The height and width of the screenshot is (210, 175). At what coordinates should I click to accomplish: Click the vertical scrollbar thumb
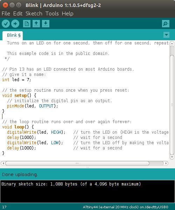pos(172,105)
